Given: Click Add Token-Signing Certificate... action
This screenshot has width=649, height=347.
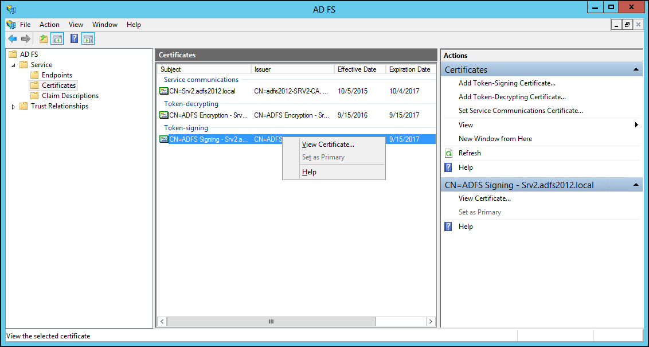Looking at the screenshot, I should [507, 83].
